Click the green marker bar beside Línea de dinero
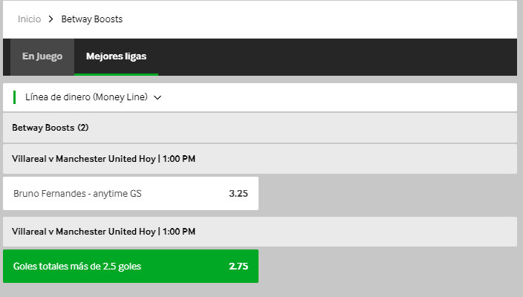The image size is (523, 297). tap(14, 97)
